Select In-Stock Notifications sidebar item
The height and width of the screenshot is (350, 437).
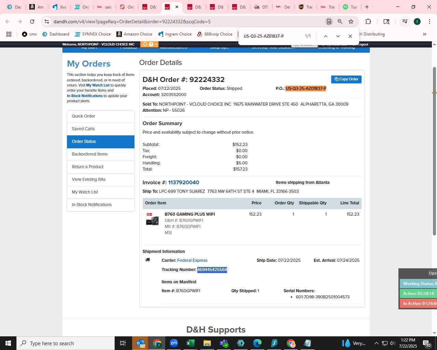click(101, 205)
